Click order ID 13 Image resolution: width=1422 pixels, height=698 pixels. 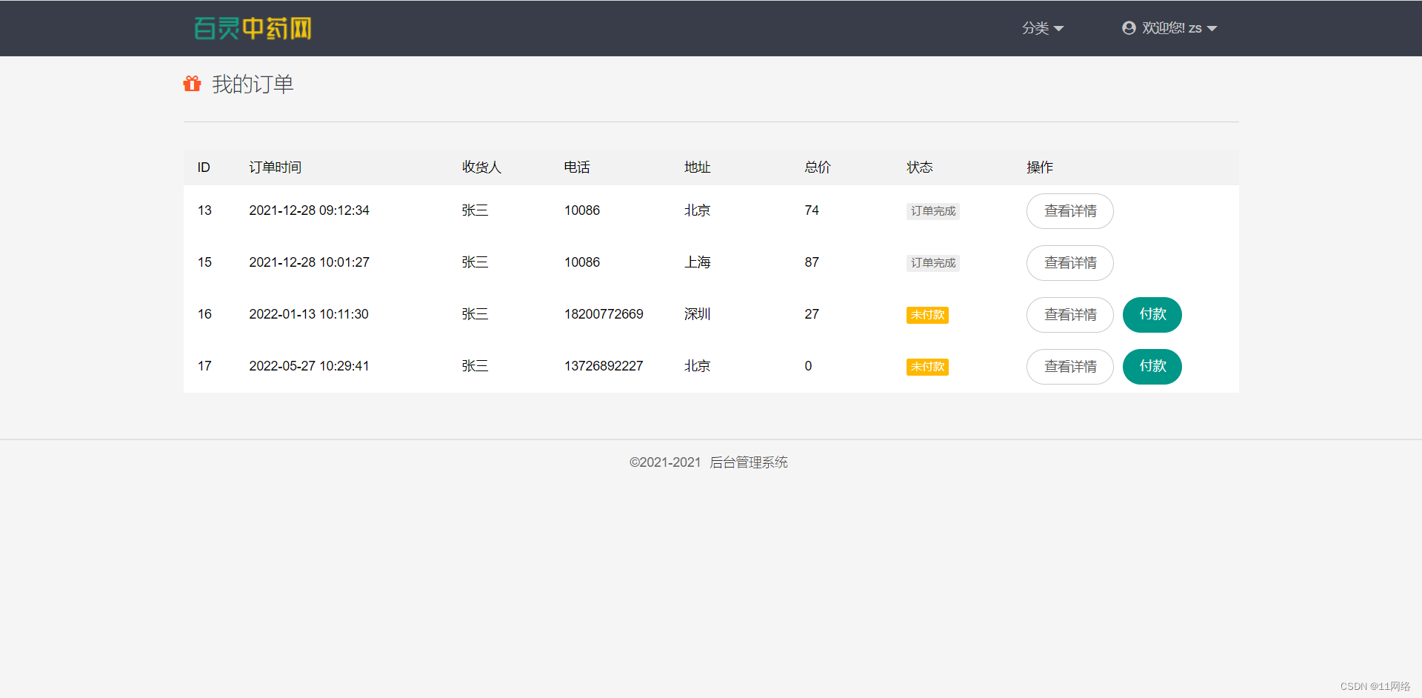204,210
